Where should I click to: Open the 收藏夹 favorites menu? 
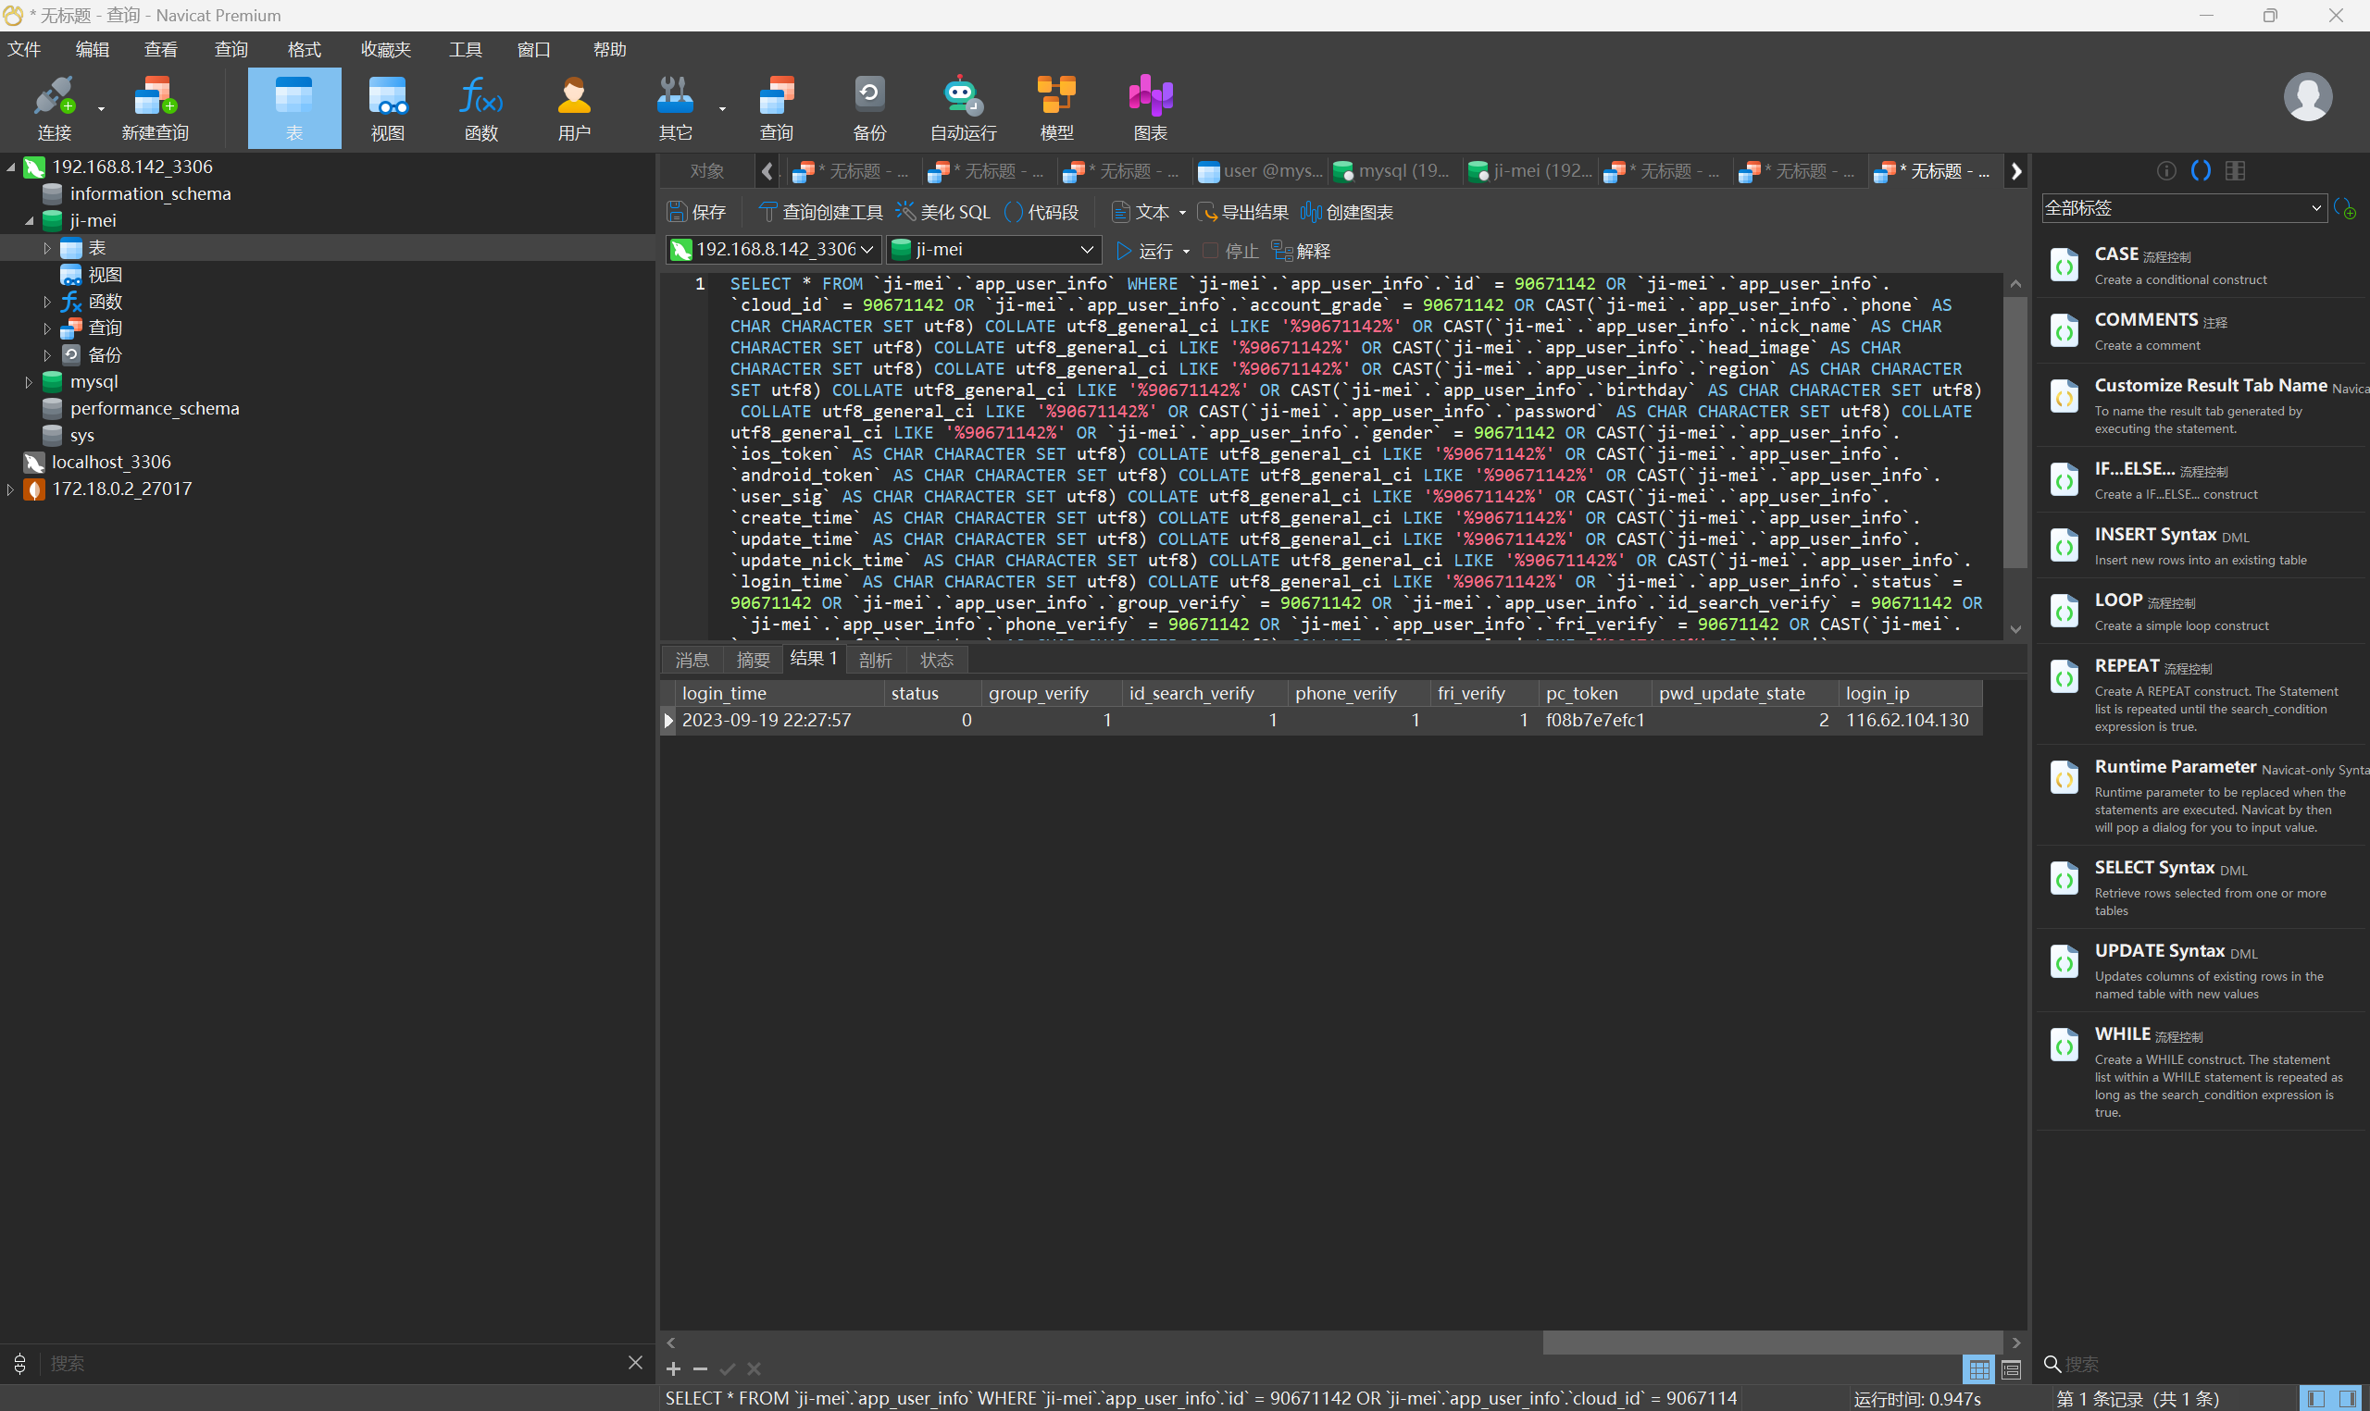tap(385, 49)
